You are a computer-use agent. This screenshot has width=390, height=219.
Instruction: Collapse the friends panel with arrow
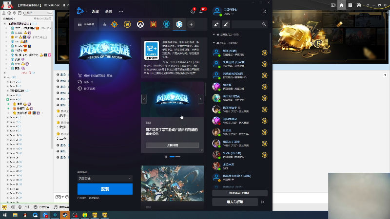(x=263, y=202)
